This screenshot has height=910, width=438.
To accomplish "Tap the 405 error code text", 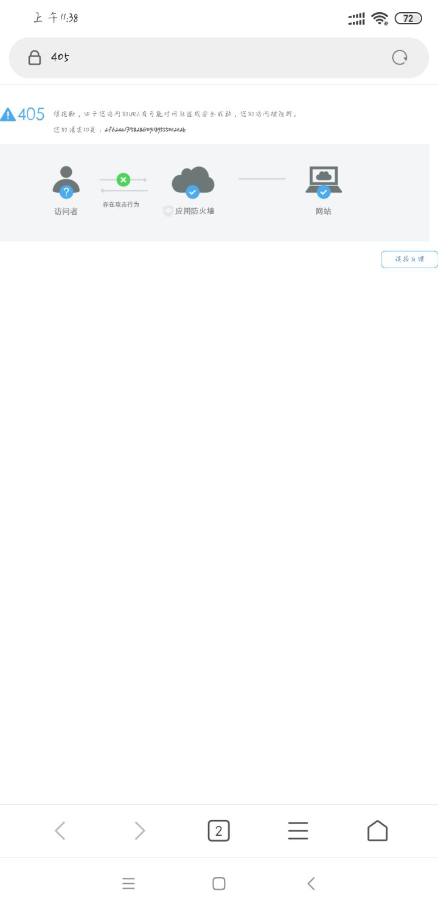I will click(x=31, y=114).
